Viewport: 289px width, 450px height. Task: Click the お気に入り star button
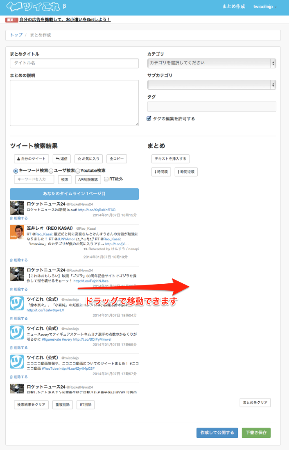pyautogui.click(x=88, y=159)
